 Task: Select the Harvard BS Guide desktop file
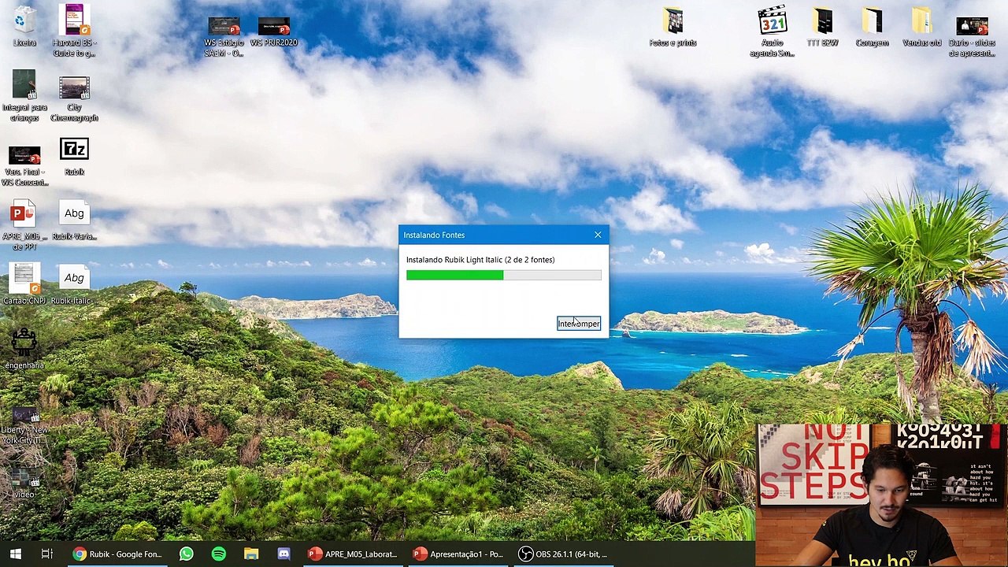coord(74,31)
